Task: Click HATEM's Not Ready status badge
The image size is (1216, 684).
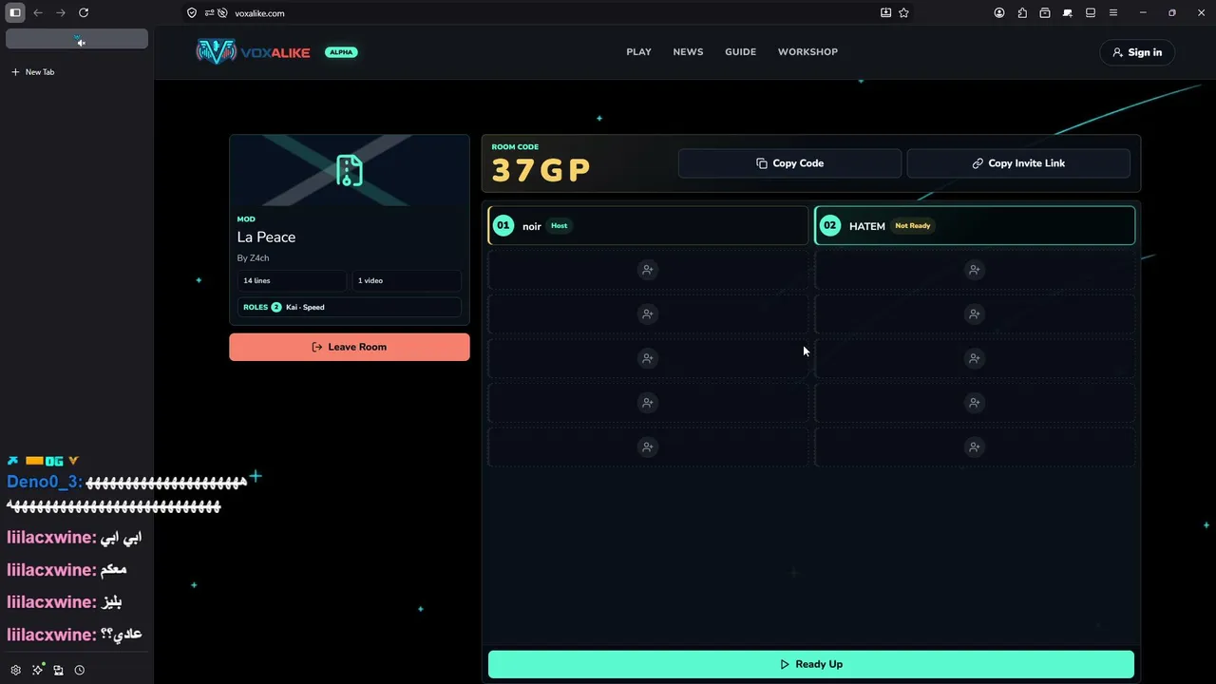Action: click(912, 226)
